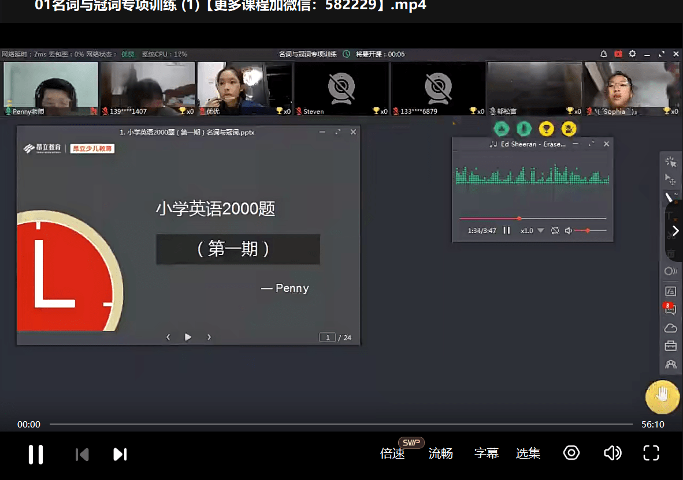Click the circular record/screenshot icon in player bar
The image size is (683, 480).
pos(571,453)
